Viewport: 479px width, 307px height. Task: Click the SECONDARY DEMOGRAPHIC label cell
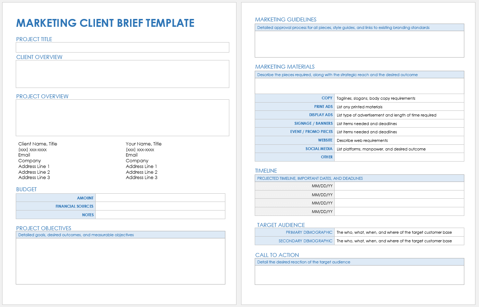point(295,241)
